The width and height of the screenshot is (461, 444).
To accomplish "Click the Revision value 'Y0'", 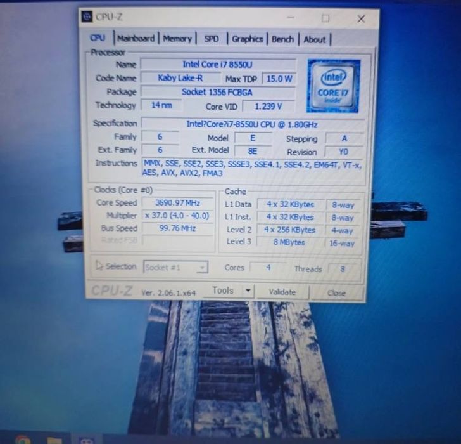I will coord(343,152).
